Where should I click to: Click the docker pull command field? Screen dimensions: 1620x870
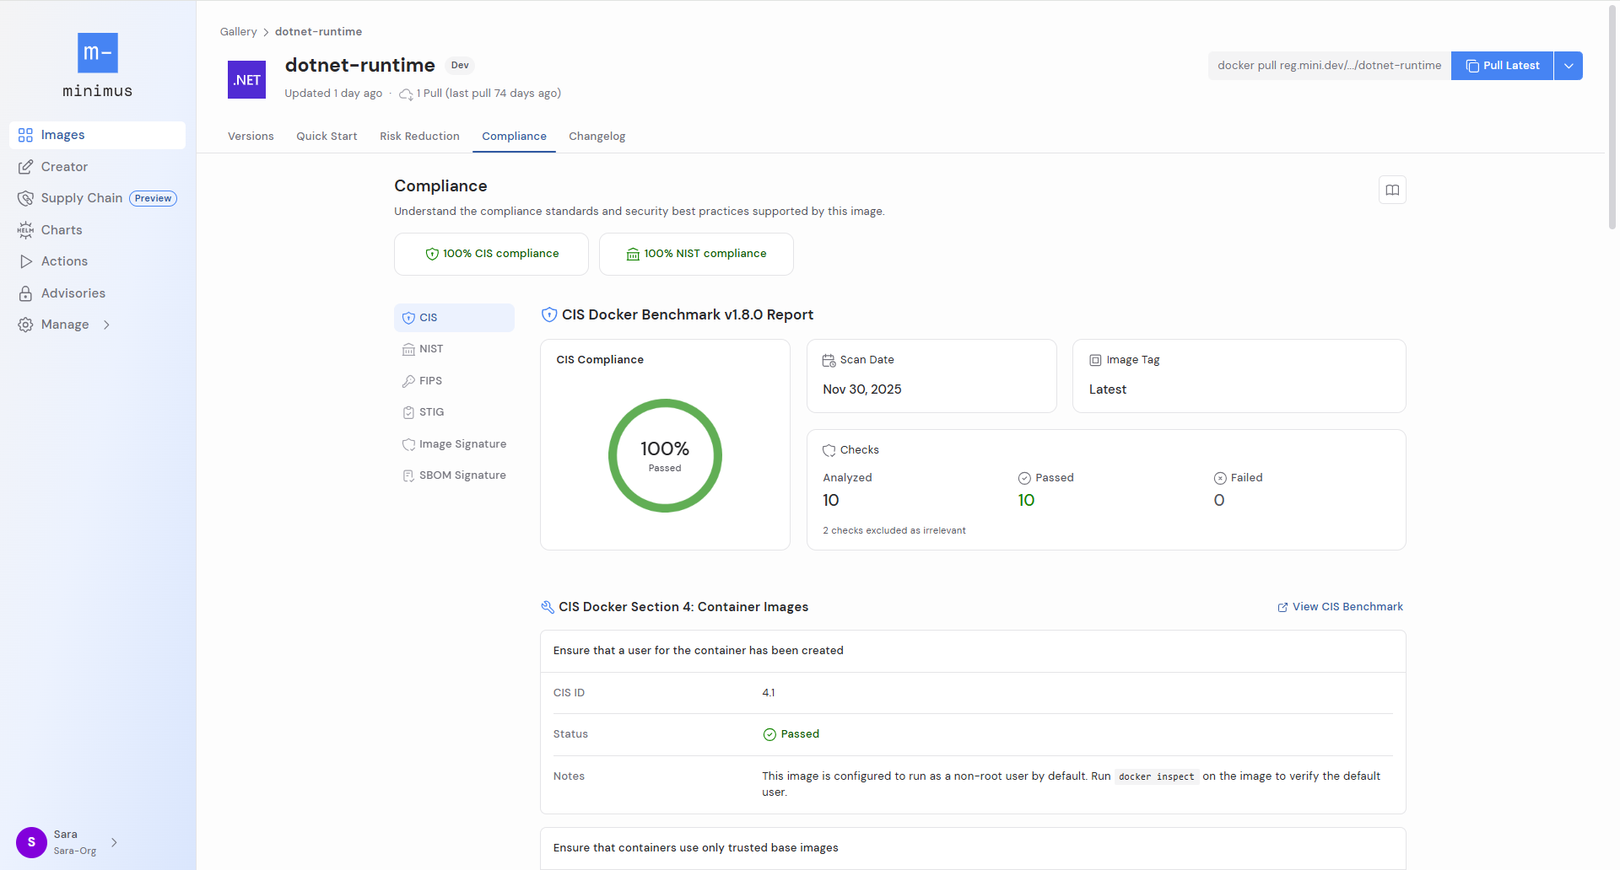1329,66
